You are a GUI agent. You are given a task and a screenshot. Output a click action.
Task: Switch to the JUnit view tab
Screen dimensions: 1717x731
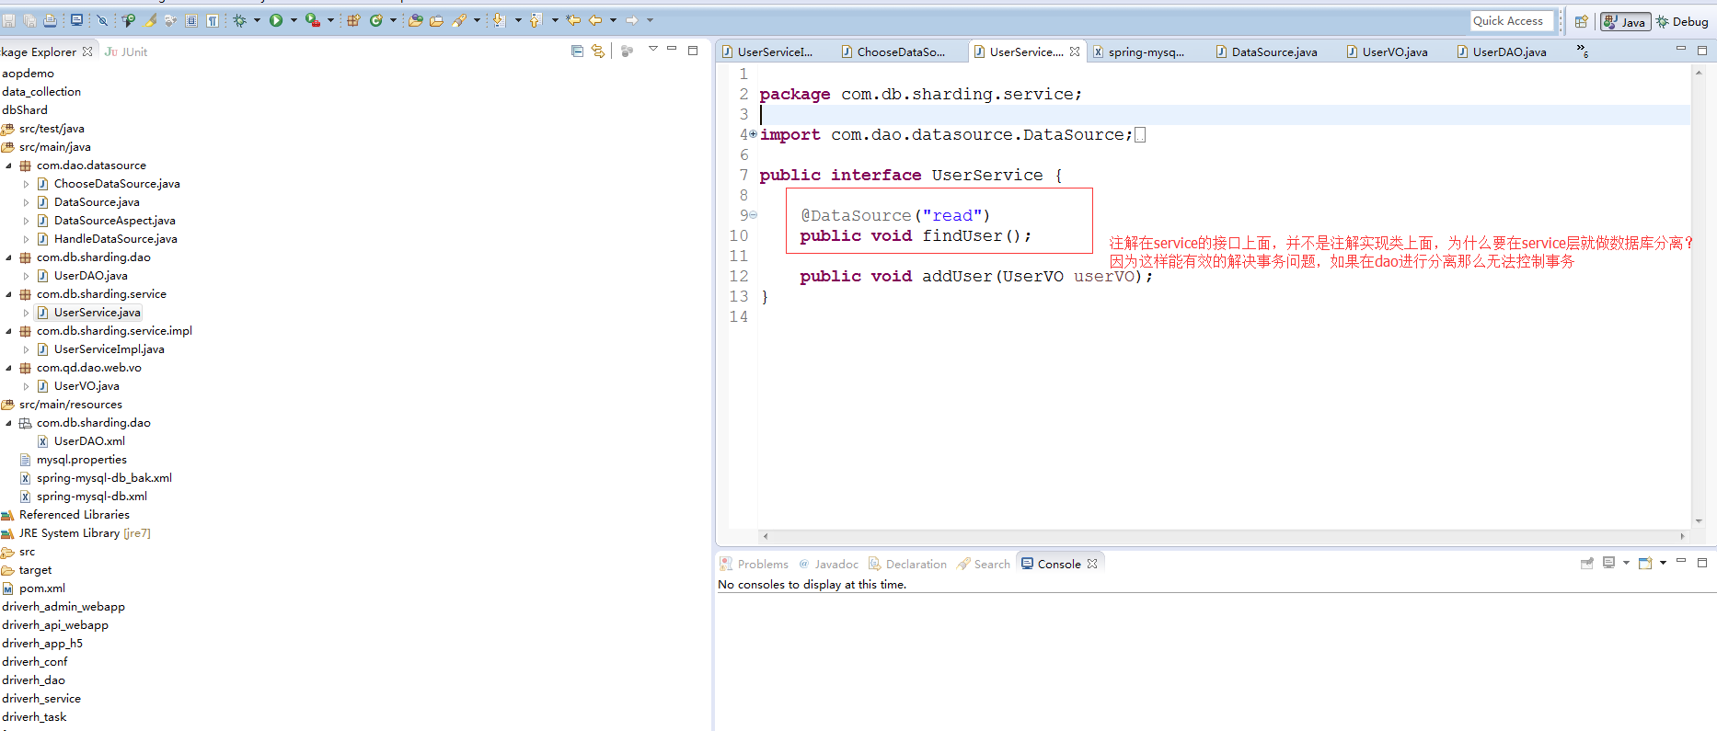[x=126, y=51]
